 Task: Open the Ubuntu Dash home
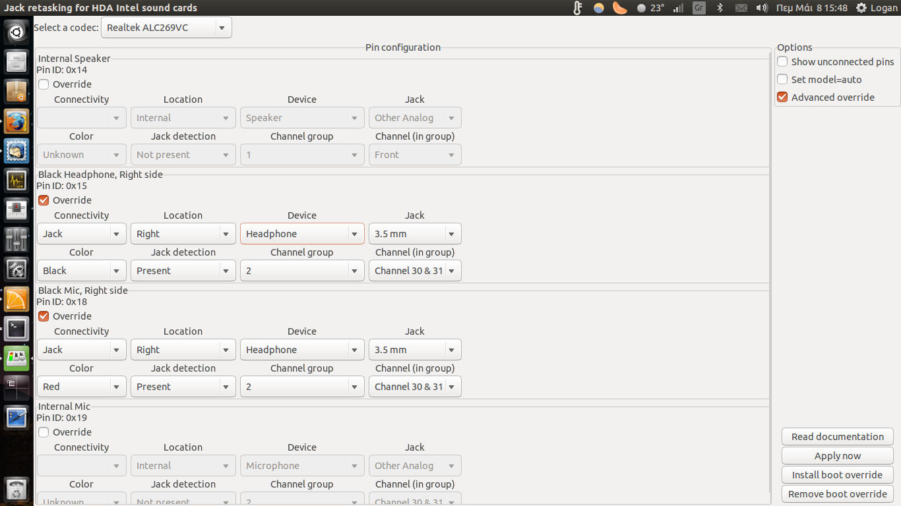16,32
